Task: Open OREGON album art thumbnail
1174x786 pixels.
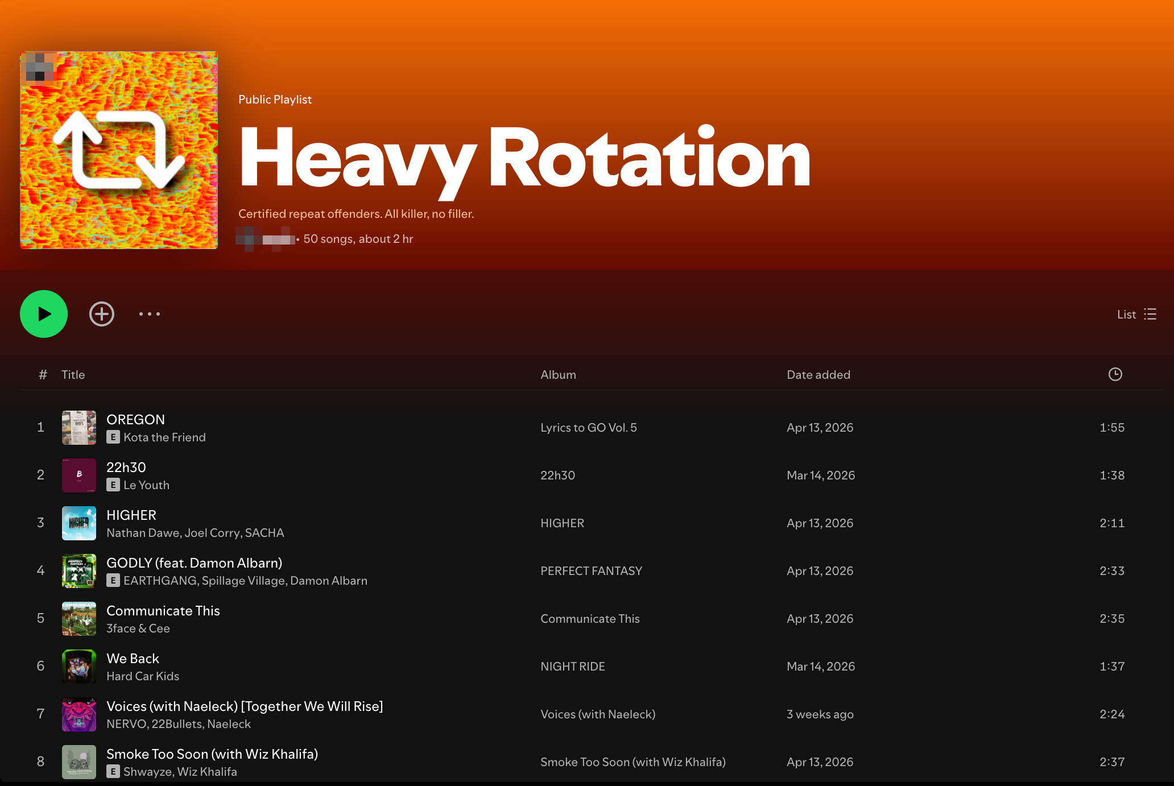Action: 79,428
